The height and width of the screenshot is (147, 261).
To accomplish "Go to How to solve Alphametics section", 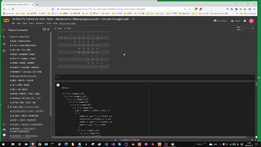I will pyautogui.click(x=23, y=45).
